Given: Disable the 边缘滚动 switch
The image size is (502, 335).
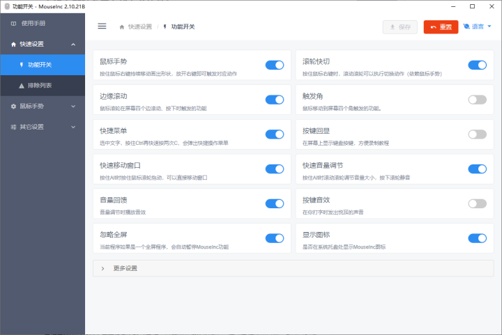Looking at the screenshot, I should (275, 100).
